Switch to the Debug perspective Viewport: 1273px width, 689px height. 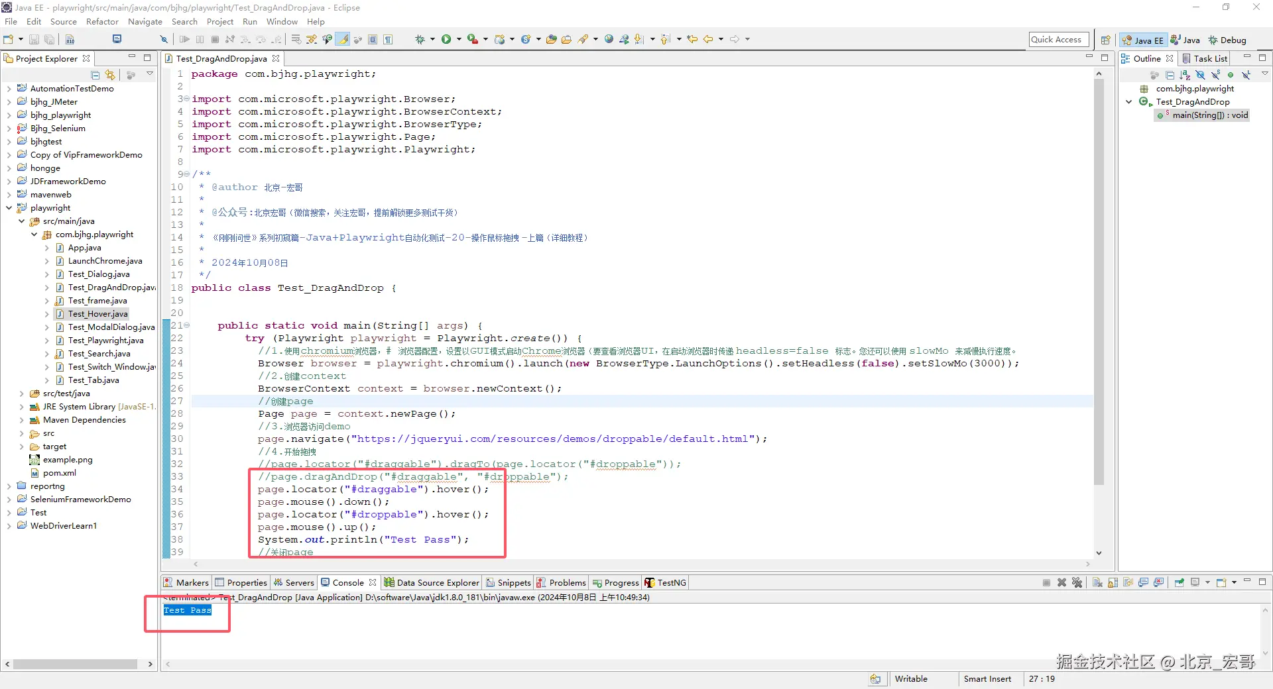[x=1227, y=40]
